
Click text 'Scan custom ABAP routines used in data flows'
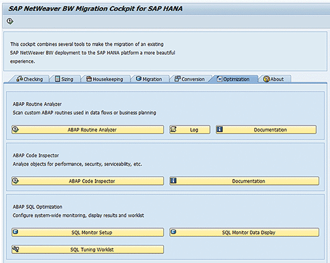(62, 113)
